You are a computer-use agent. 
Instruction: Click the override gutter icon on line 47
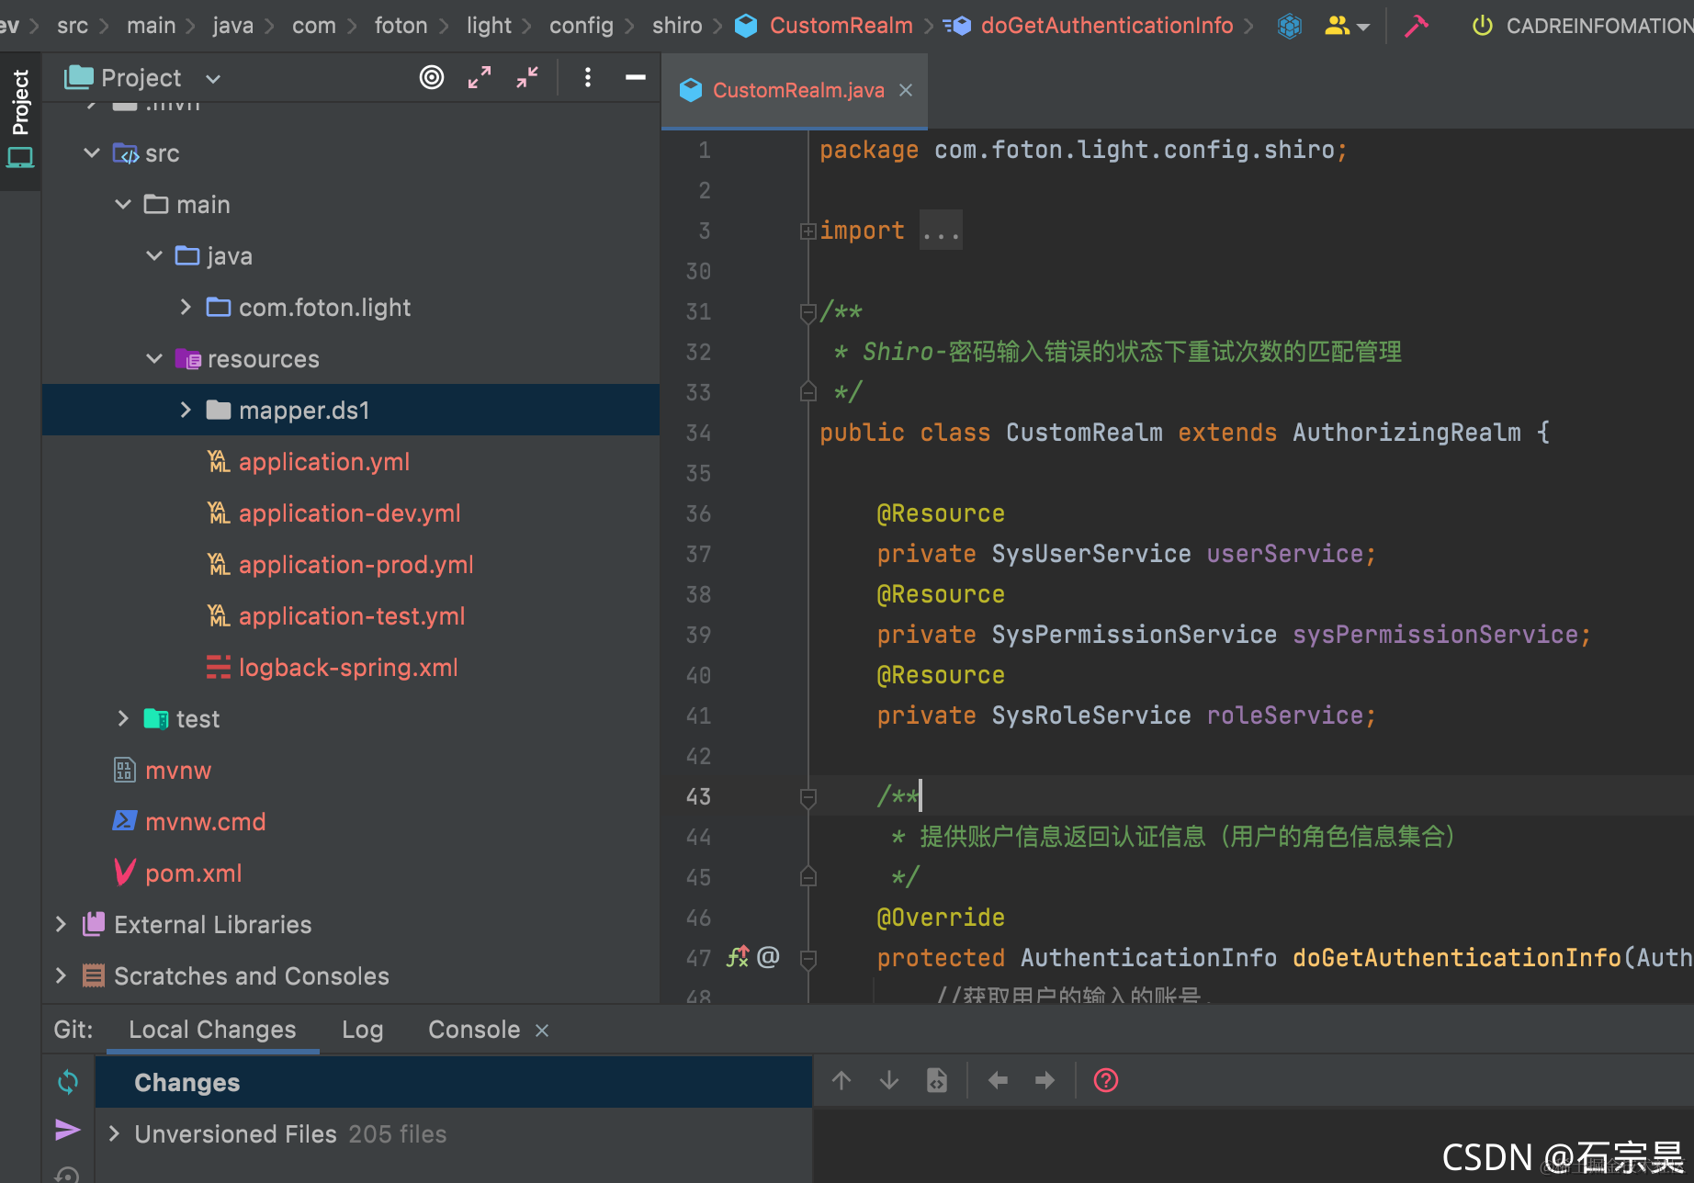[x=738, y=957]
